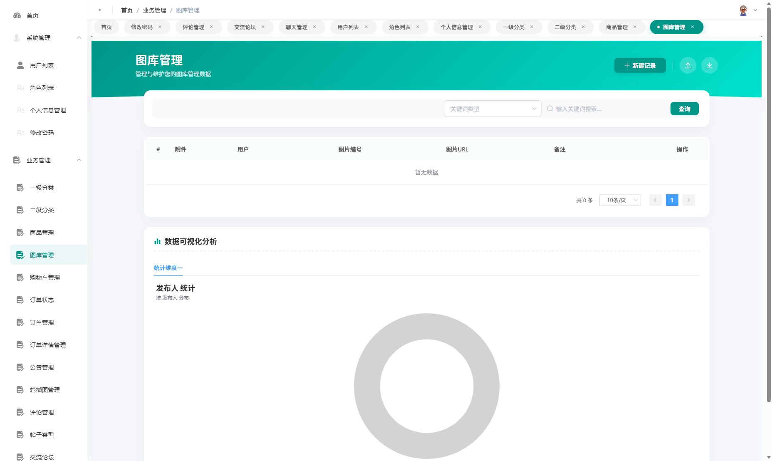Close the 商品管理 tab
Viewport: 772px width, 461px height.
tap(635, 27)
